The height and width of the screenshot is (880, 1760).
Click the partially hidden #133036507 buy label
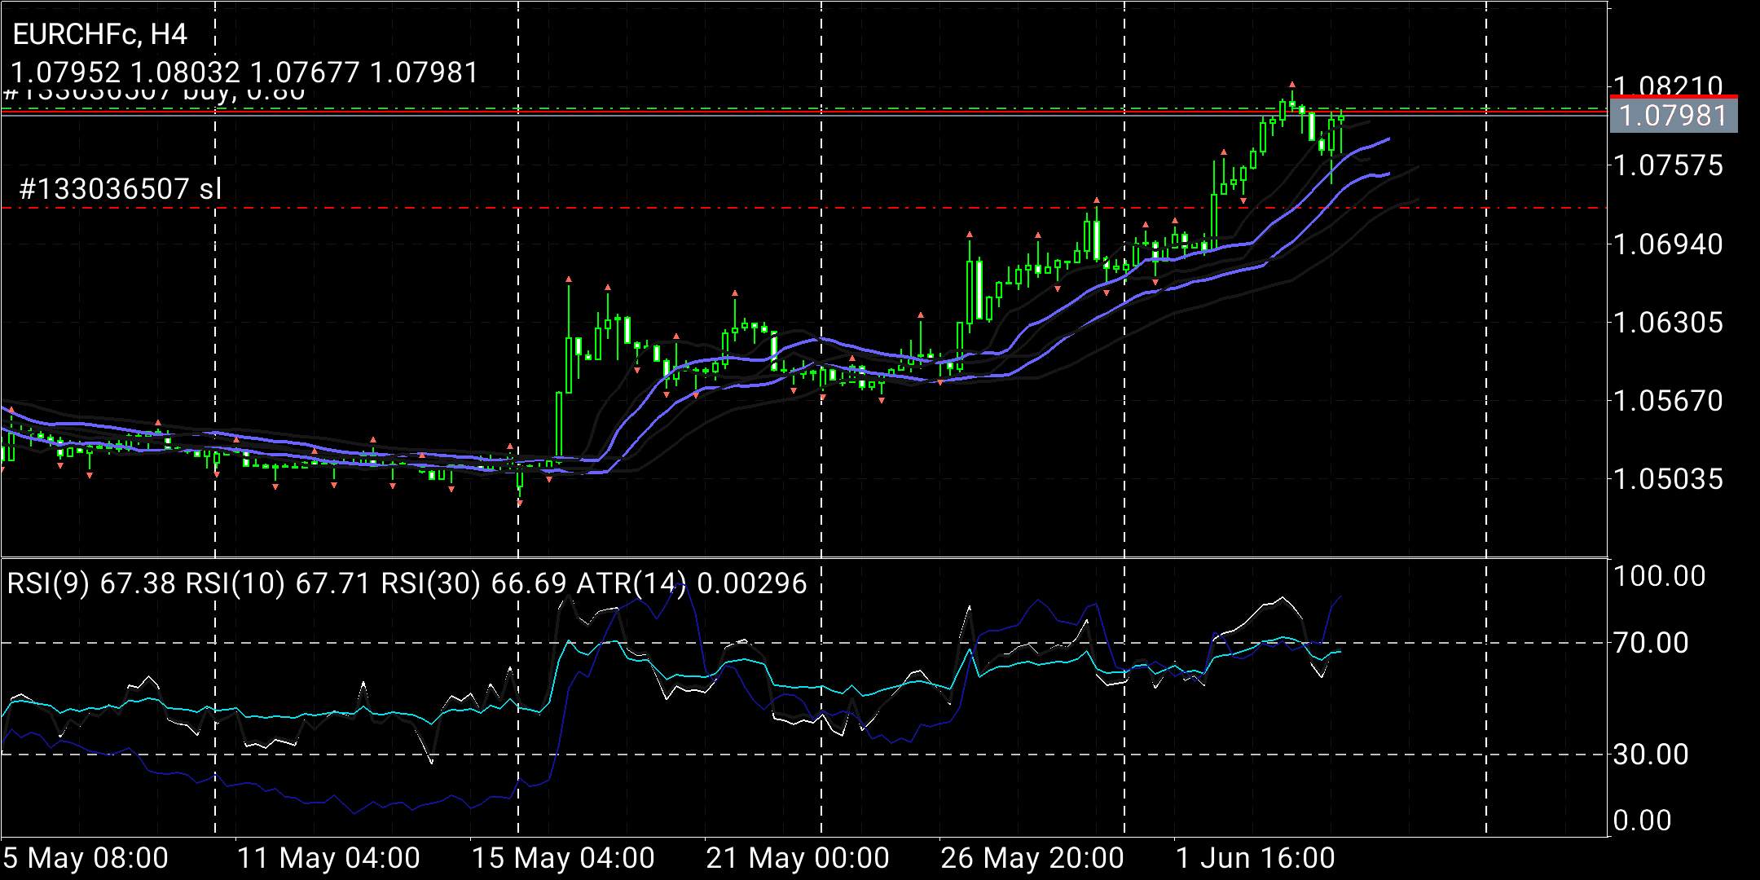click(x=155, y=95)
